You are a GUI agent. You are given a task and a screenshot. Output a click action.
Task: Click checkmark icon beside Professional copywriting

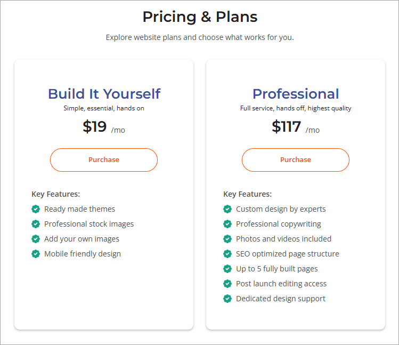point(227,224)
